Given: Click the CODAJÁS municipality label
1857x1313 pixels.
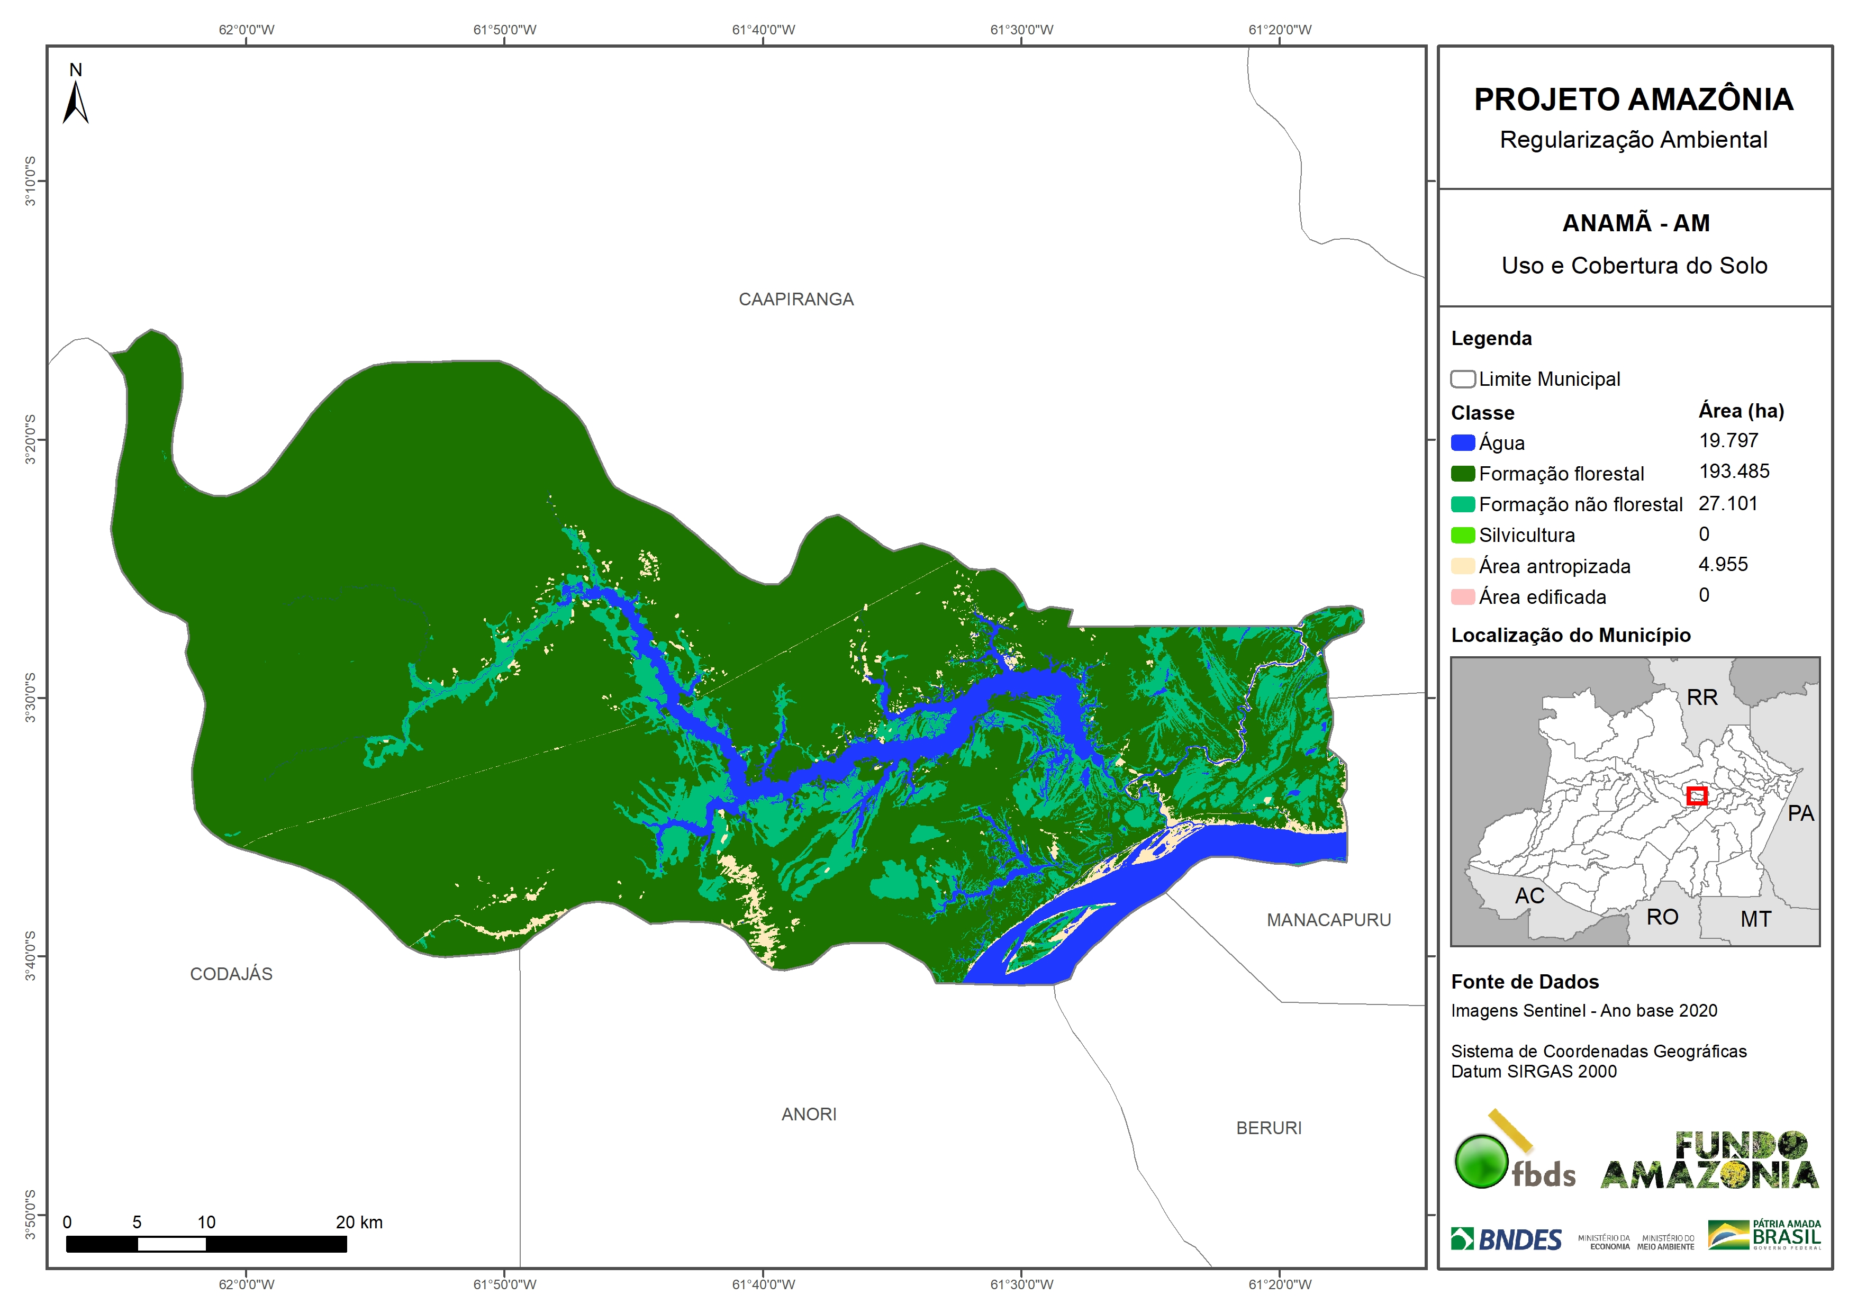Looking at the screenshot, I should point(231,974).
